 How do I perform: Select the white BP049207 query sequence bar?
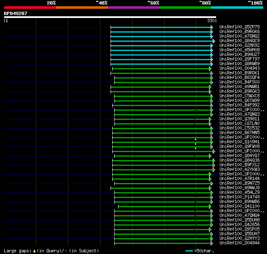click(110, 17)
